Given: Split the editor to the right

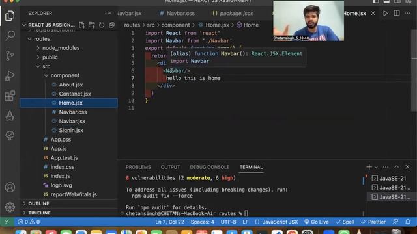Looking at the screenshot, I should (x=397, y=13).
